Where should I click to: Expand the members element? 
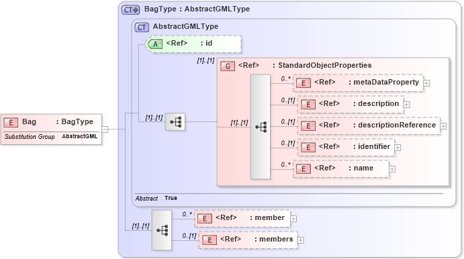pos(300,240)
